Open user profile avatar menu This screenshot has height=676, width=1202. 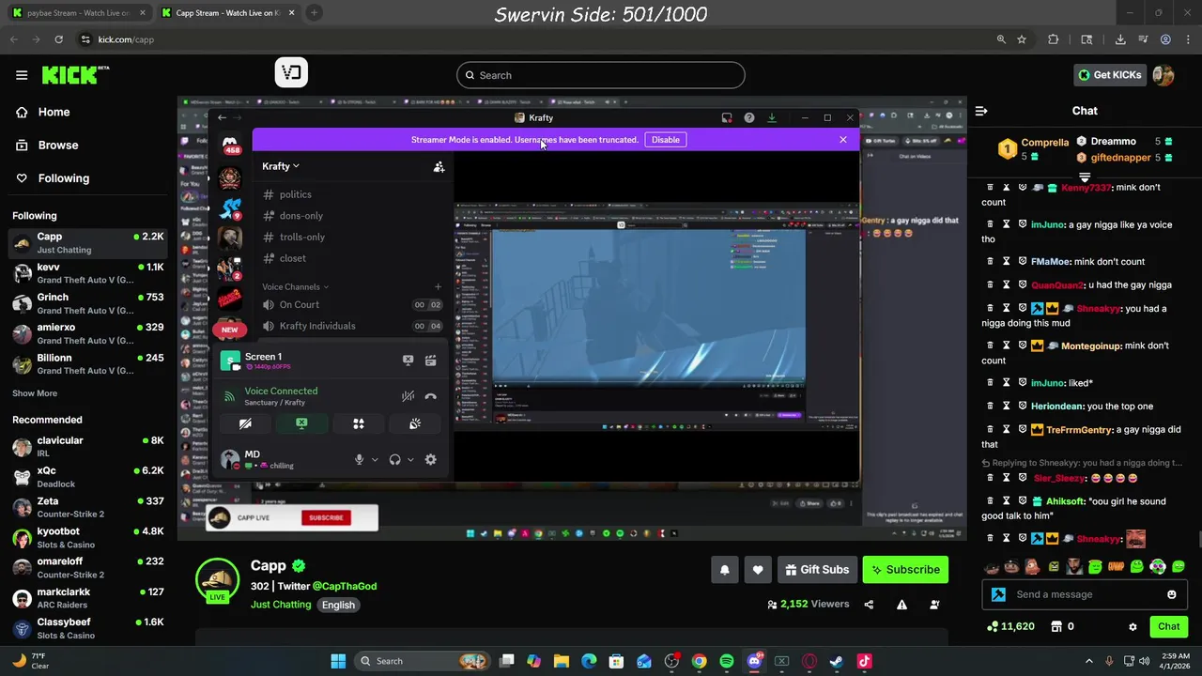click(x=1163, y=75)
